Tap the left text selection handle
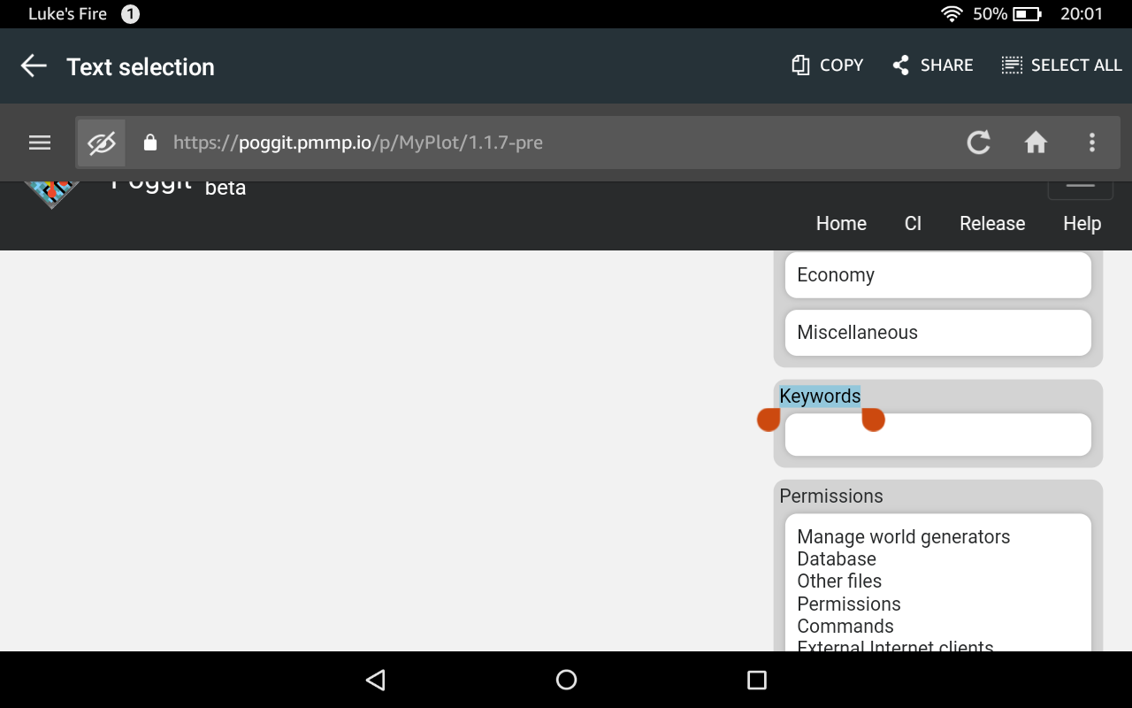 769,419
